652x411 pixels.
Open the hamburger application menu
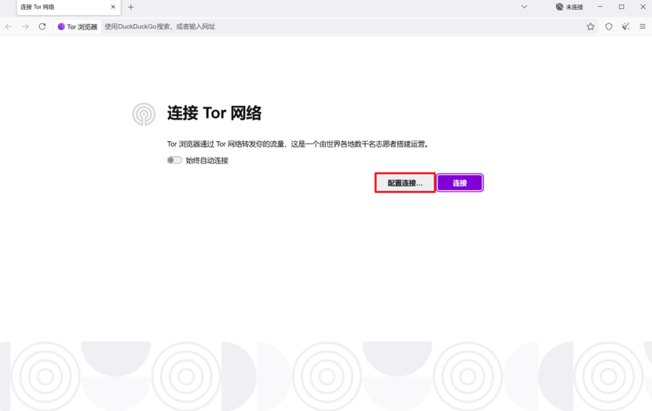[x=642, y=26]
